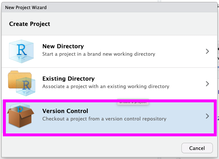Open the Existing Directory chevron arrow
Image resolution: width=219 pixels, height=159 pixels.
click(208, 84)
